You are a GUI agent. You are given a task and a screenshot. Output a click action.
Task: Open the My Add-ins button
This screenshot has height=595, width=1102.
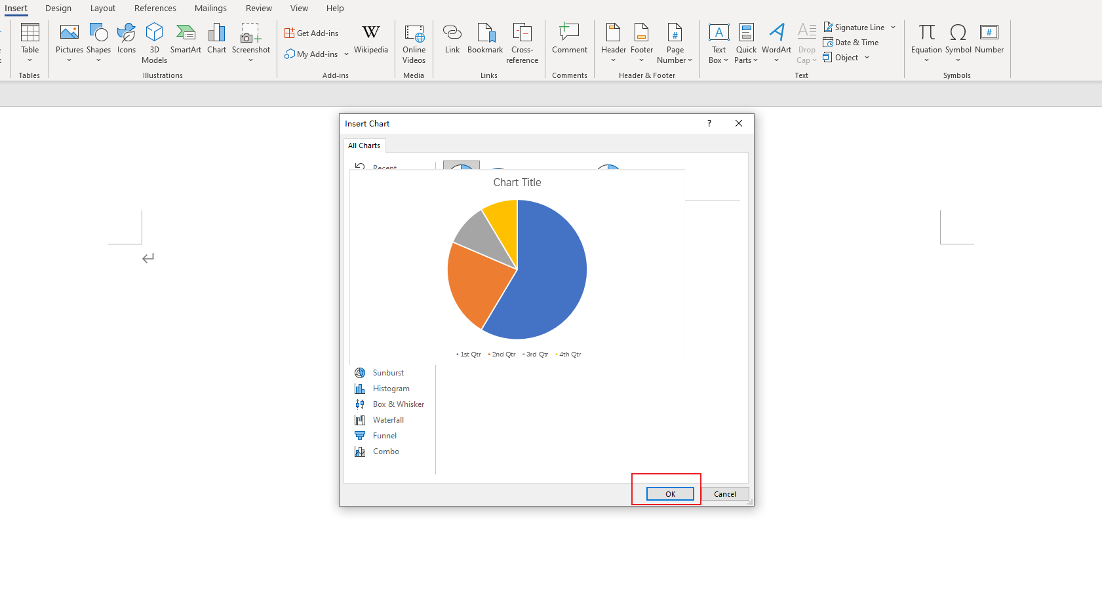click(x=311, y=54)
